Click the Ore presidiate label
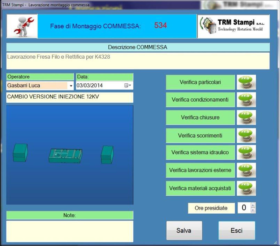The width and height of the screenshot is (280, 246). pyautogui.click(x=211, y=208)
